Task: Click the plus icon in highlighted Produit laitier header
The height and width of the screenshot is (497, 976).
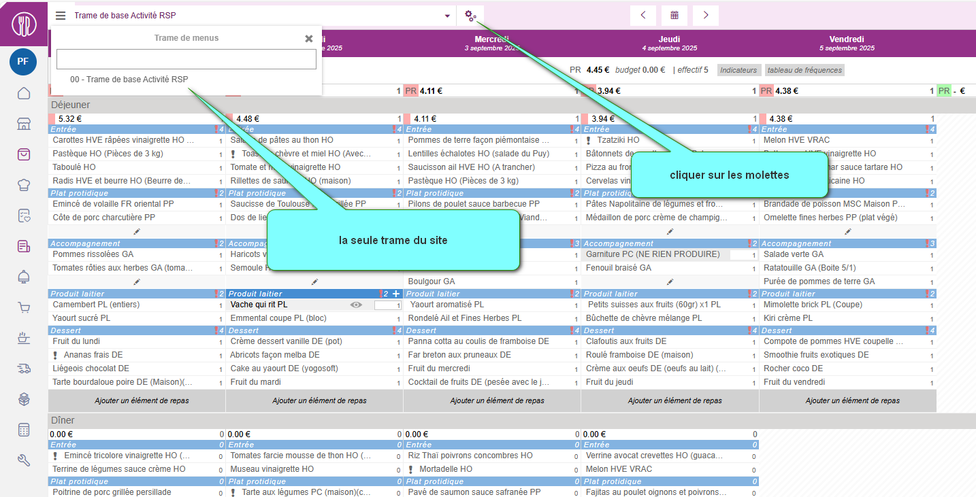Action: [396, 294]
